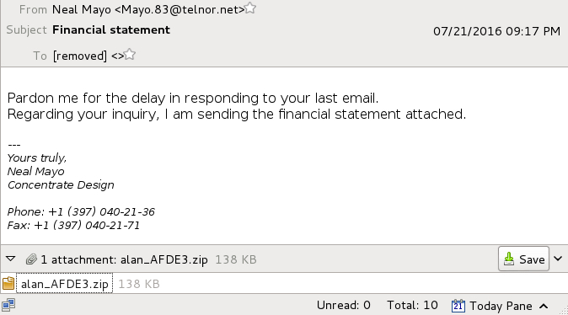This screenshot has width=568, height=315.
Task: Click sender address Mayo.83@telnor.net
Action: 183,9
